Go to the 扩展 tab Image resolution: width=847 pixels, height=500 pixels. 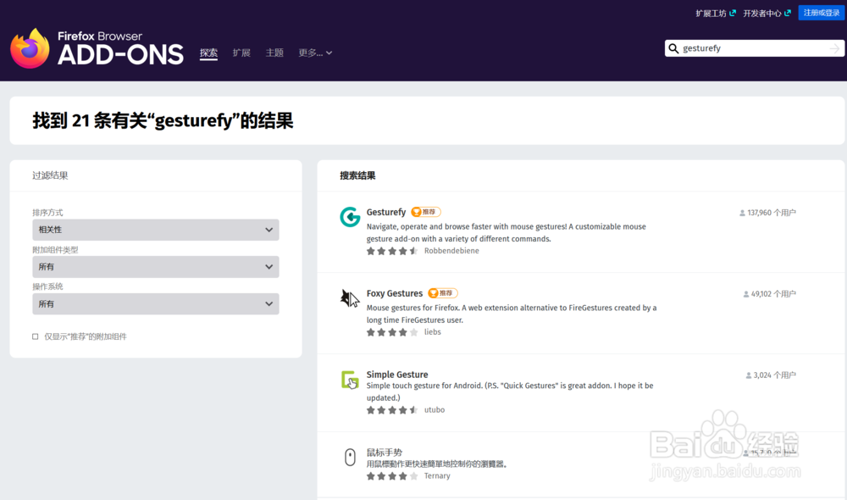[241, 53]
